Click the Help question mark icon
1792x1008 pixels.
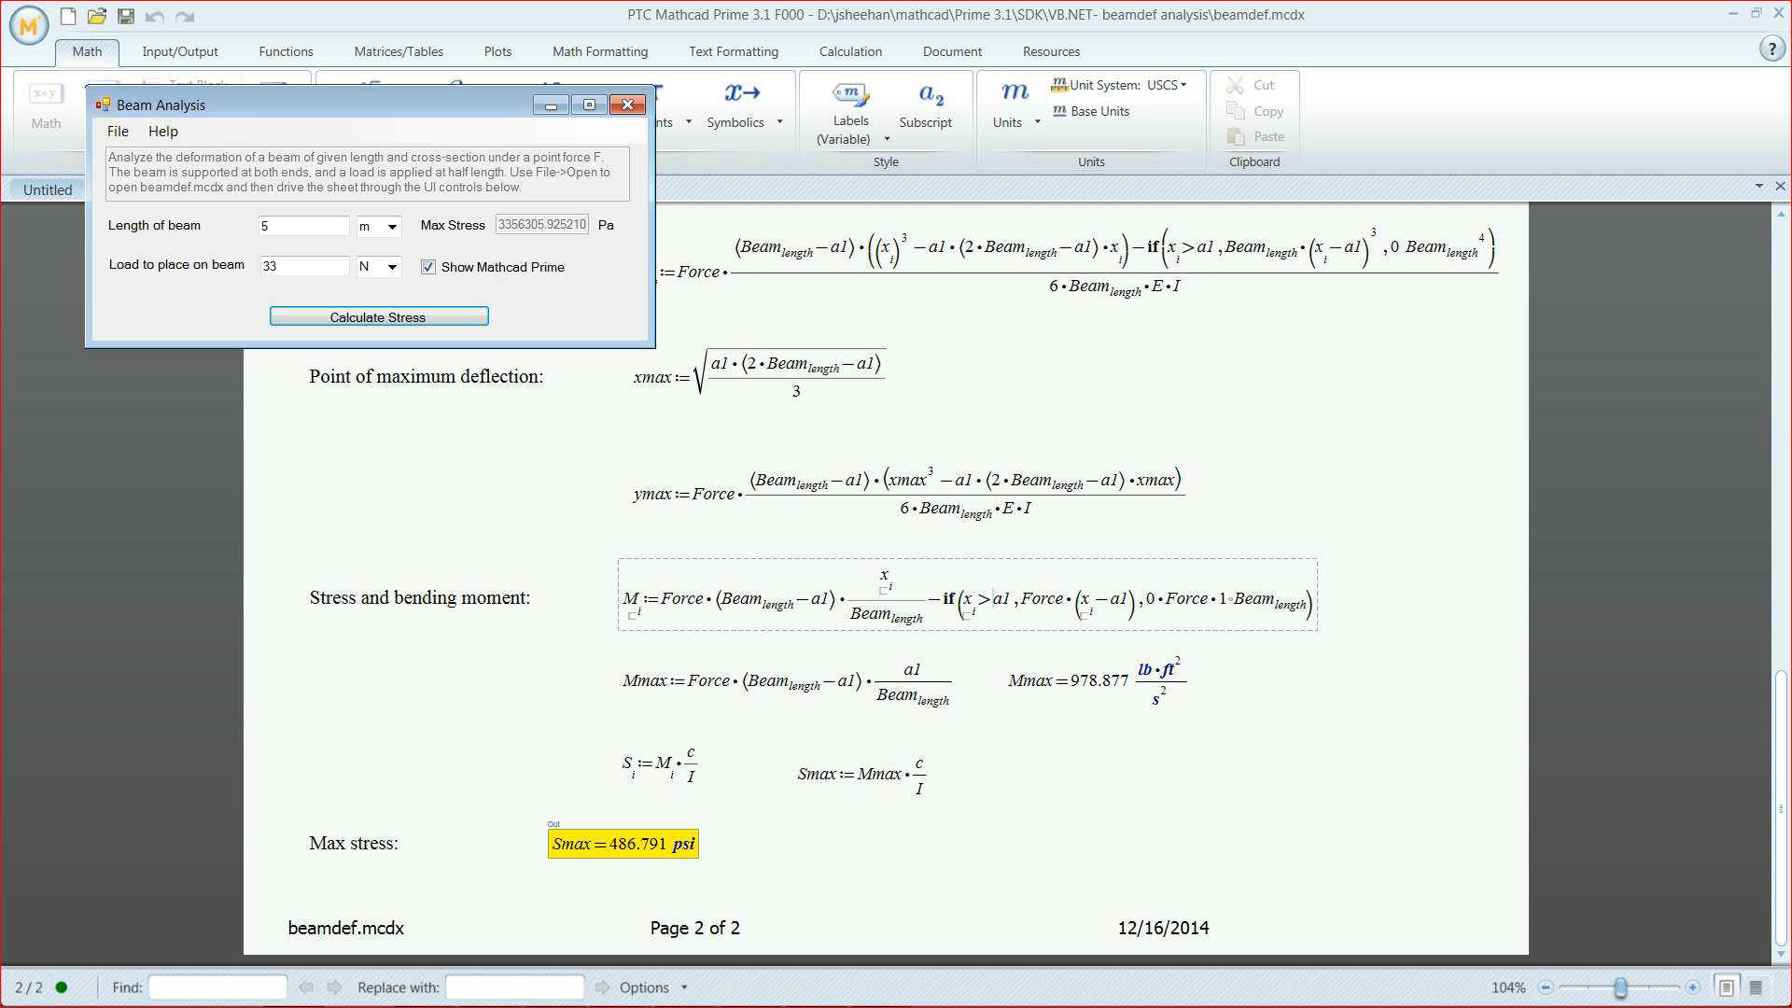pyautogui.click(x=1771, y=49)
